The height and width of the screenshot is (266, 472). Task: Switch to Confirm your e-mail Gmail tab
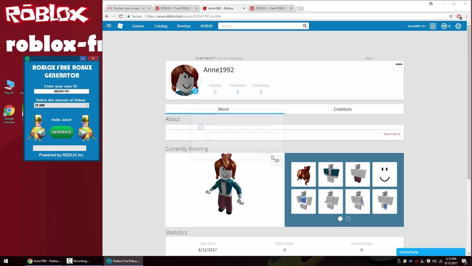pyautogui.click(x=129, y=8)
